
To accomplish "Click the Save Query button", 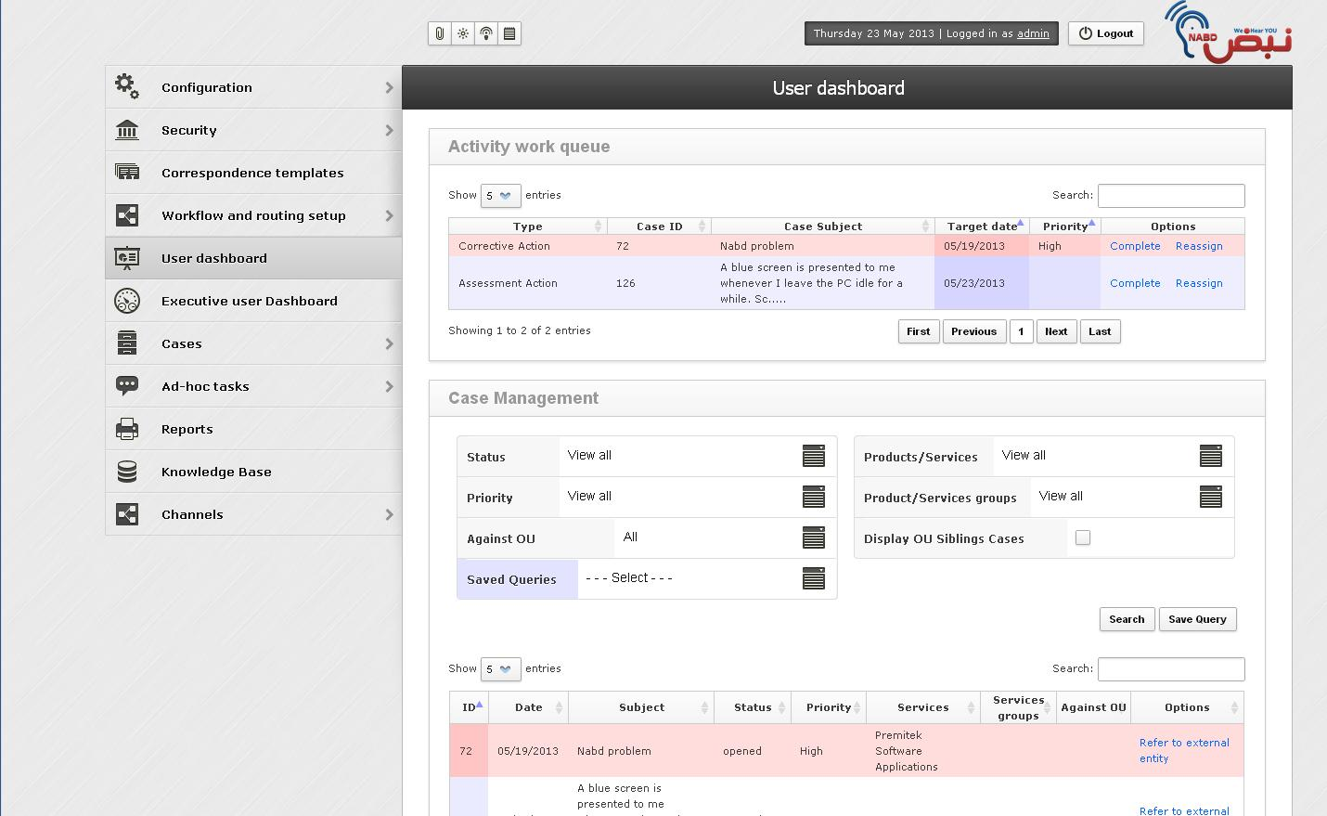I will [x=1197, y=619].
